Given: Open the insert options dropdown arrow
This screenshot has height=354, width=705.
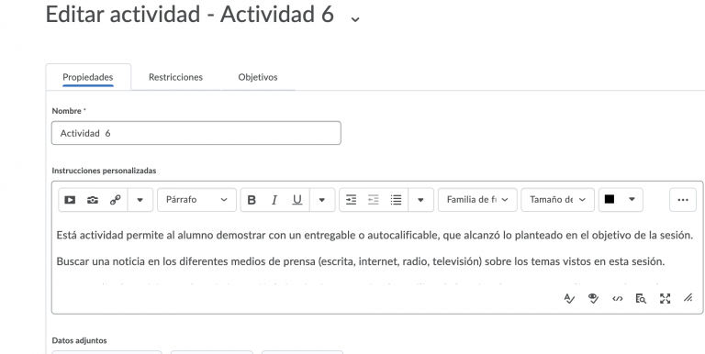Looking at the screenshot, I should (140, 200).
